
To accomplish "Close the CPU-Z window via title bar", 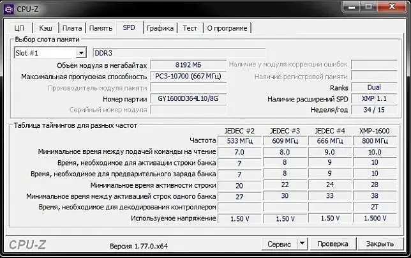I will pos(392,6).
